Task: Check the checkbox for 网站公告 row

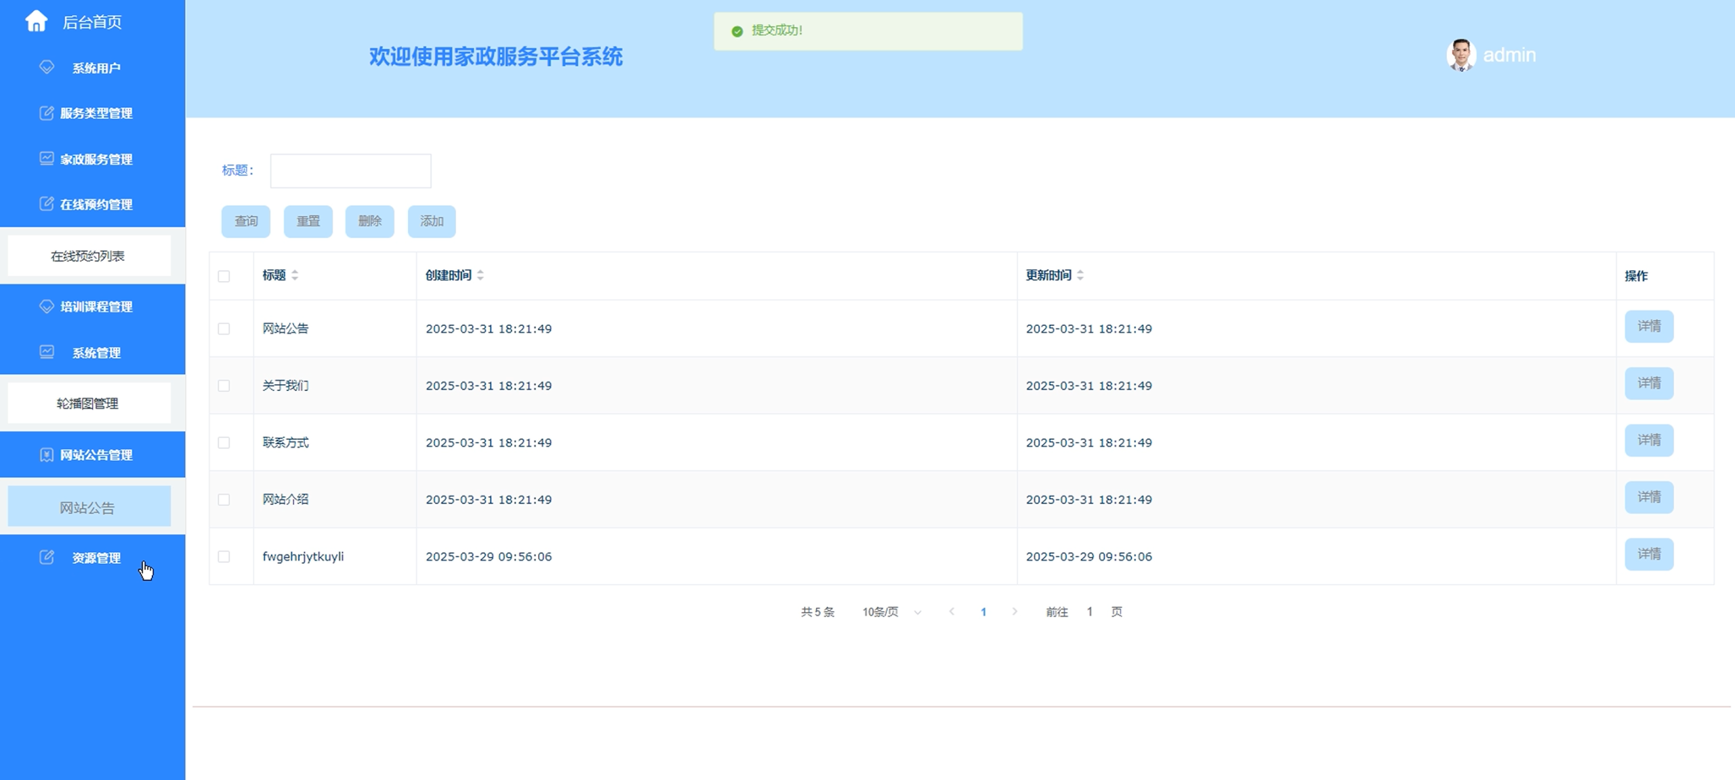Action: 224,328
